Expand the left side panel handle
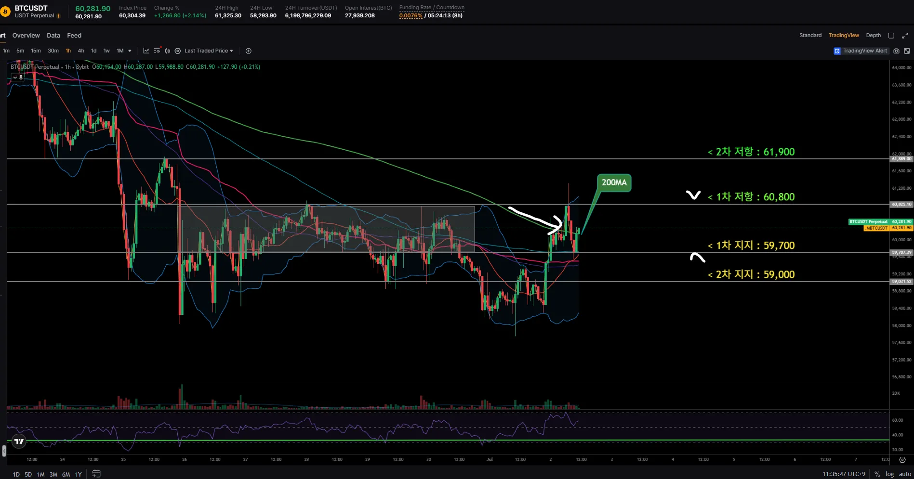 pos(4,451)
